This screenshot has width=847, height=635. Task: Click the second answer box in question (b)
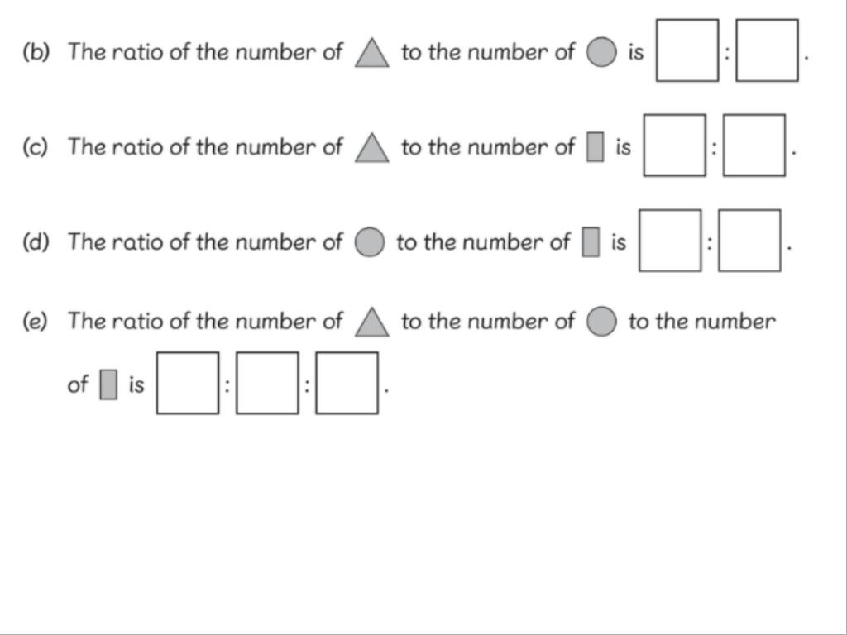click(767, 50)
